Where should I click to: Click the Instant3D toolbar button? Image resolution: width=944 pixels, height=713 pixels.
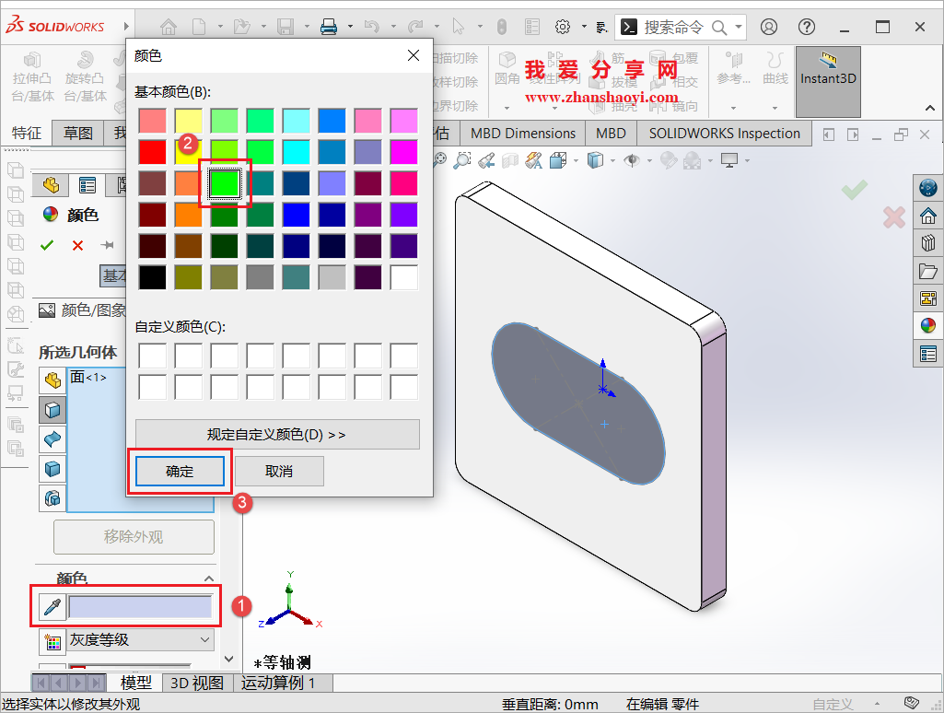pos(827,78)
